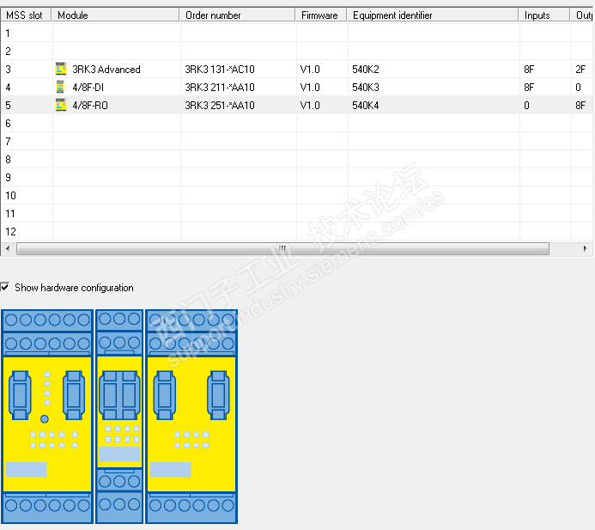Click firmware 'V1.0' in 4/8F-DI row

pyautogui.click(x=310, y=88)
